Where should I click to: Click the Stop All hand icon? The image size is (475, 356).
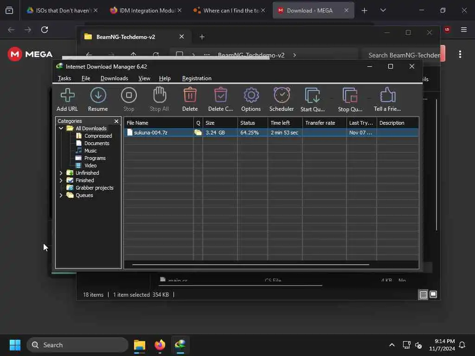coord(160,100)
